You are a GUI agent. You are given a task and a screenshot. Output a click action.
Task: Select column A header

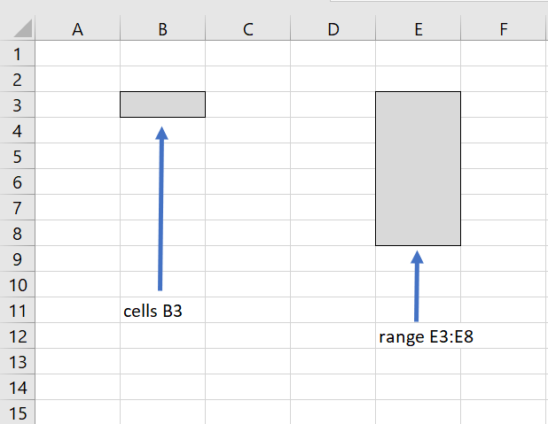(77, 29)
